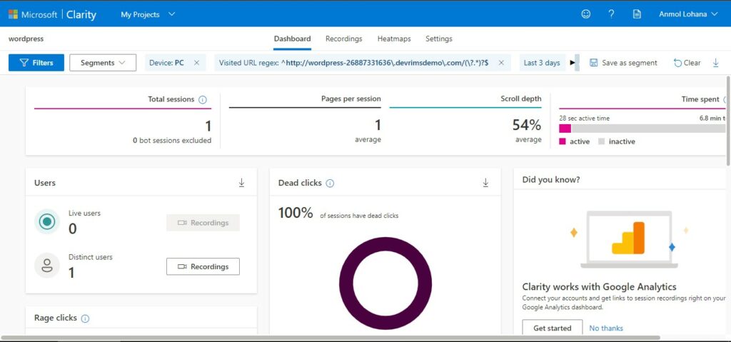The height and width of the screenshot is (342, 731).
Task: Open the feedback smiley icon
Action: 586,14
